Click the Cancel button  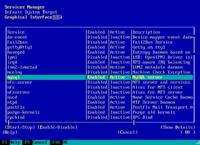tap(128, 132)
